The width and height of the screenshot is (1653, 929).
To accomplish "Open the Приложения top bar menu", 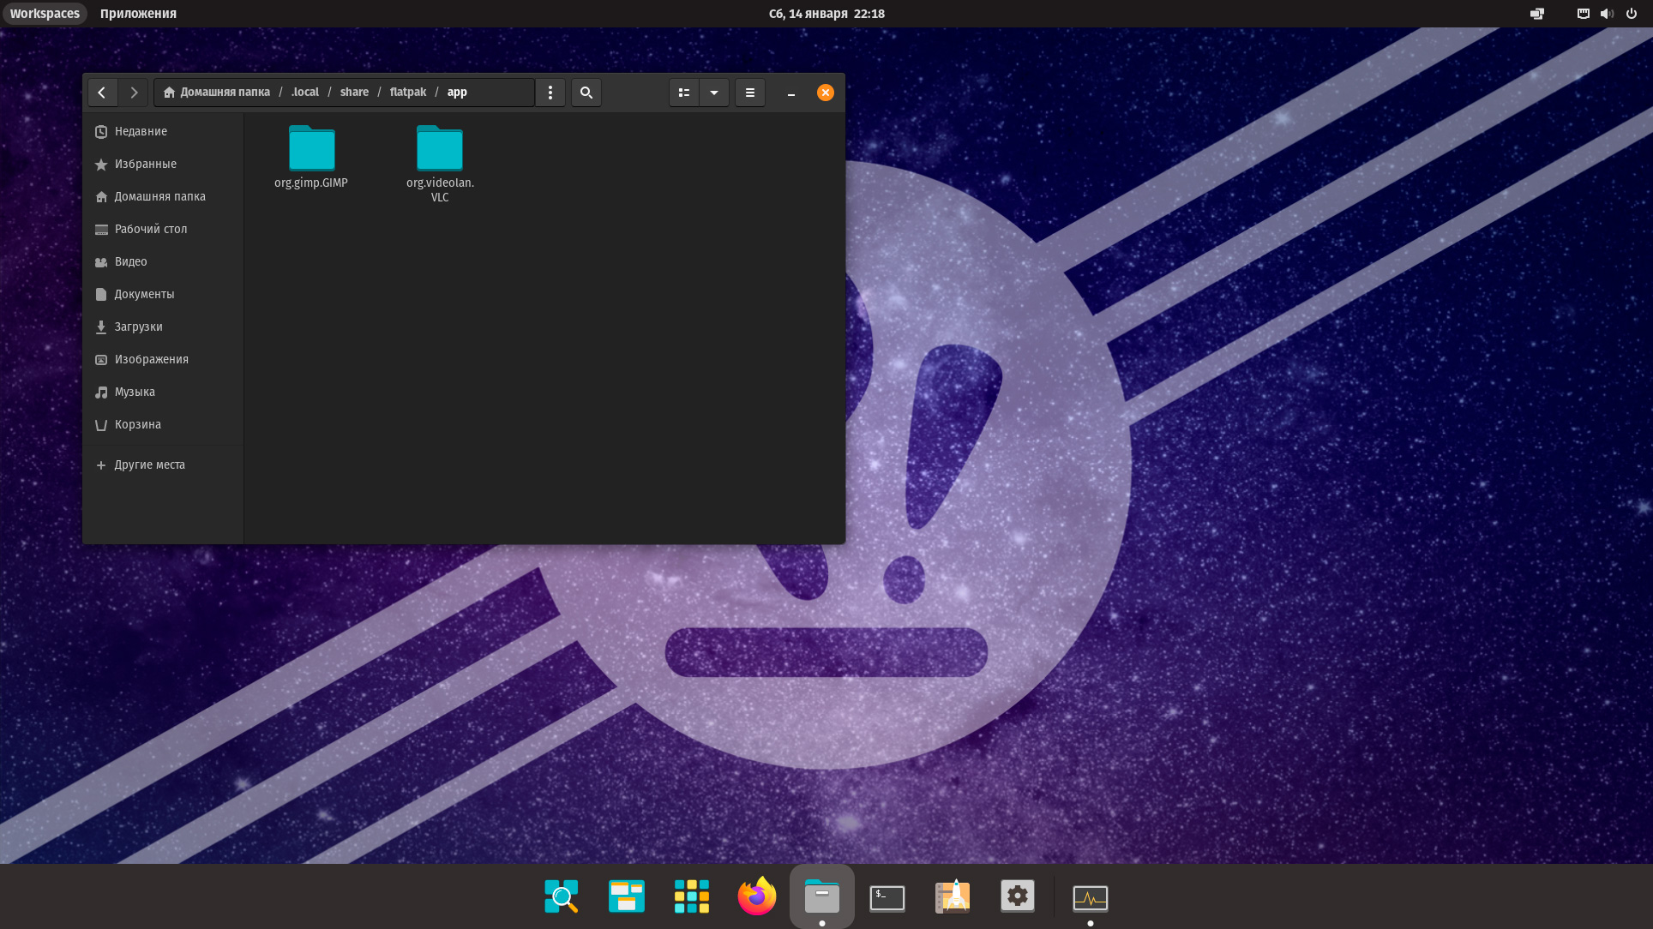I will [x=138, y=14].
